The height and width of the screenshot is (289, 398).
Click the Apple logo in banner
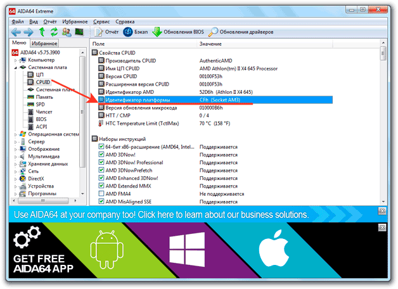coord(274,248)
